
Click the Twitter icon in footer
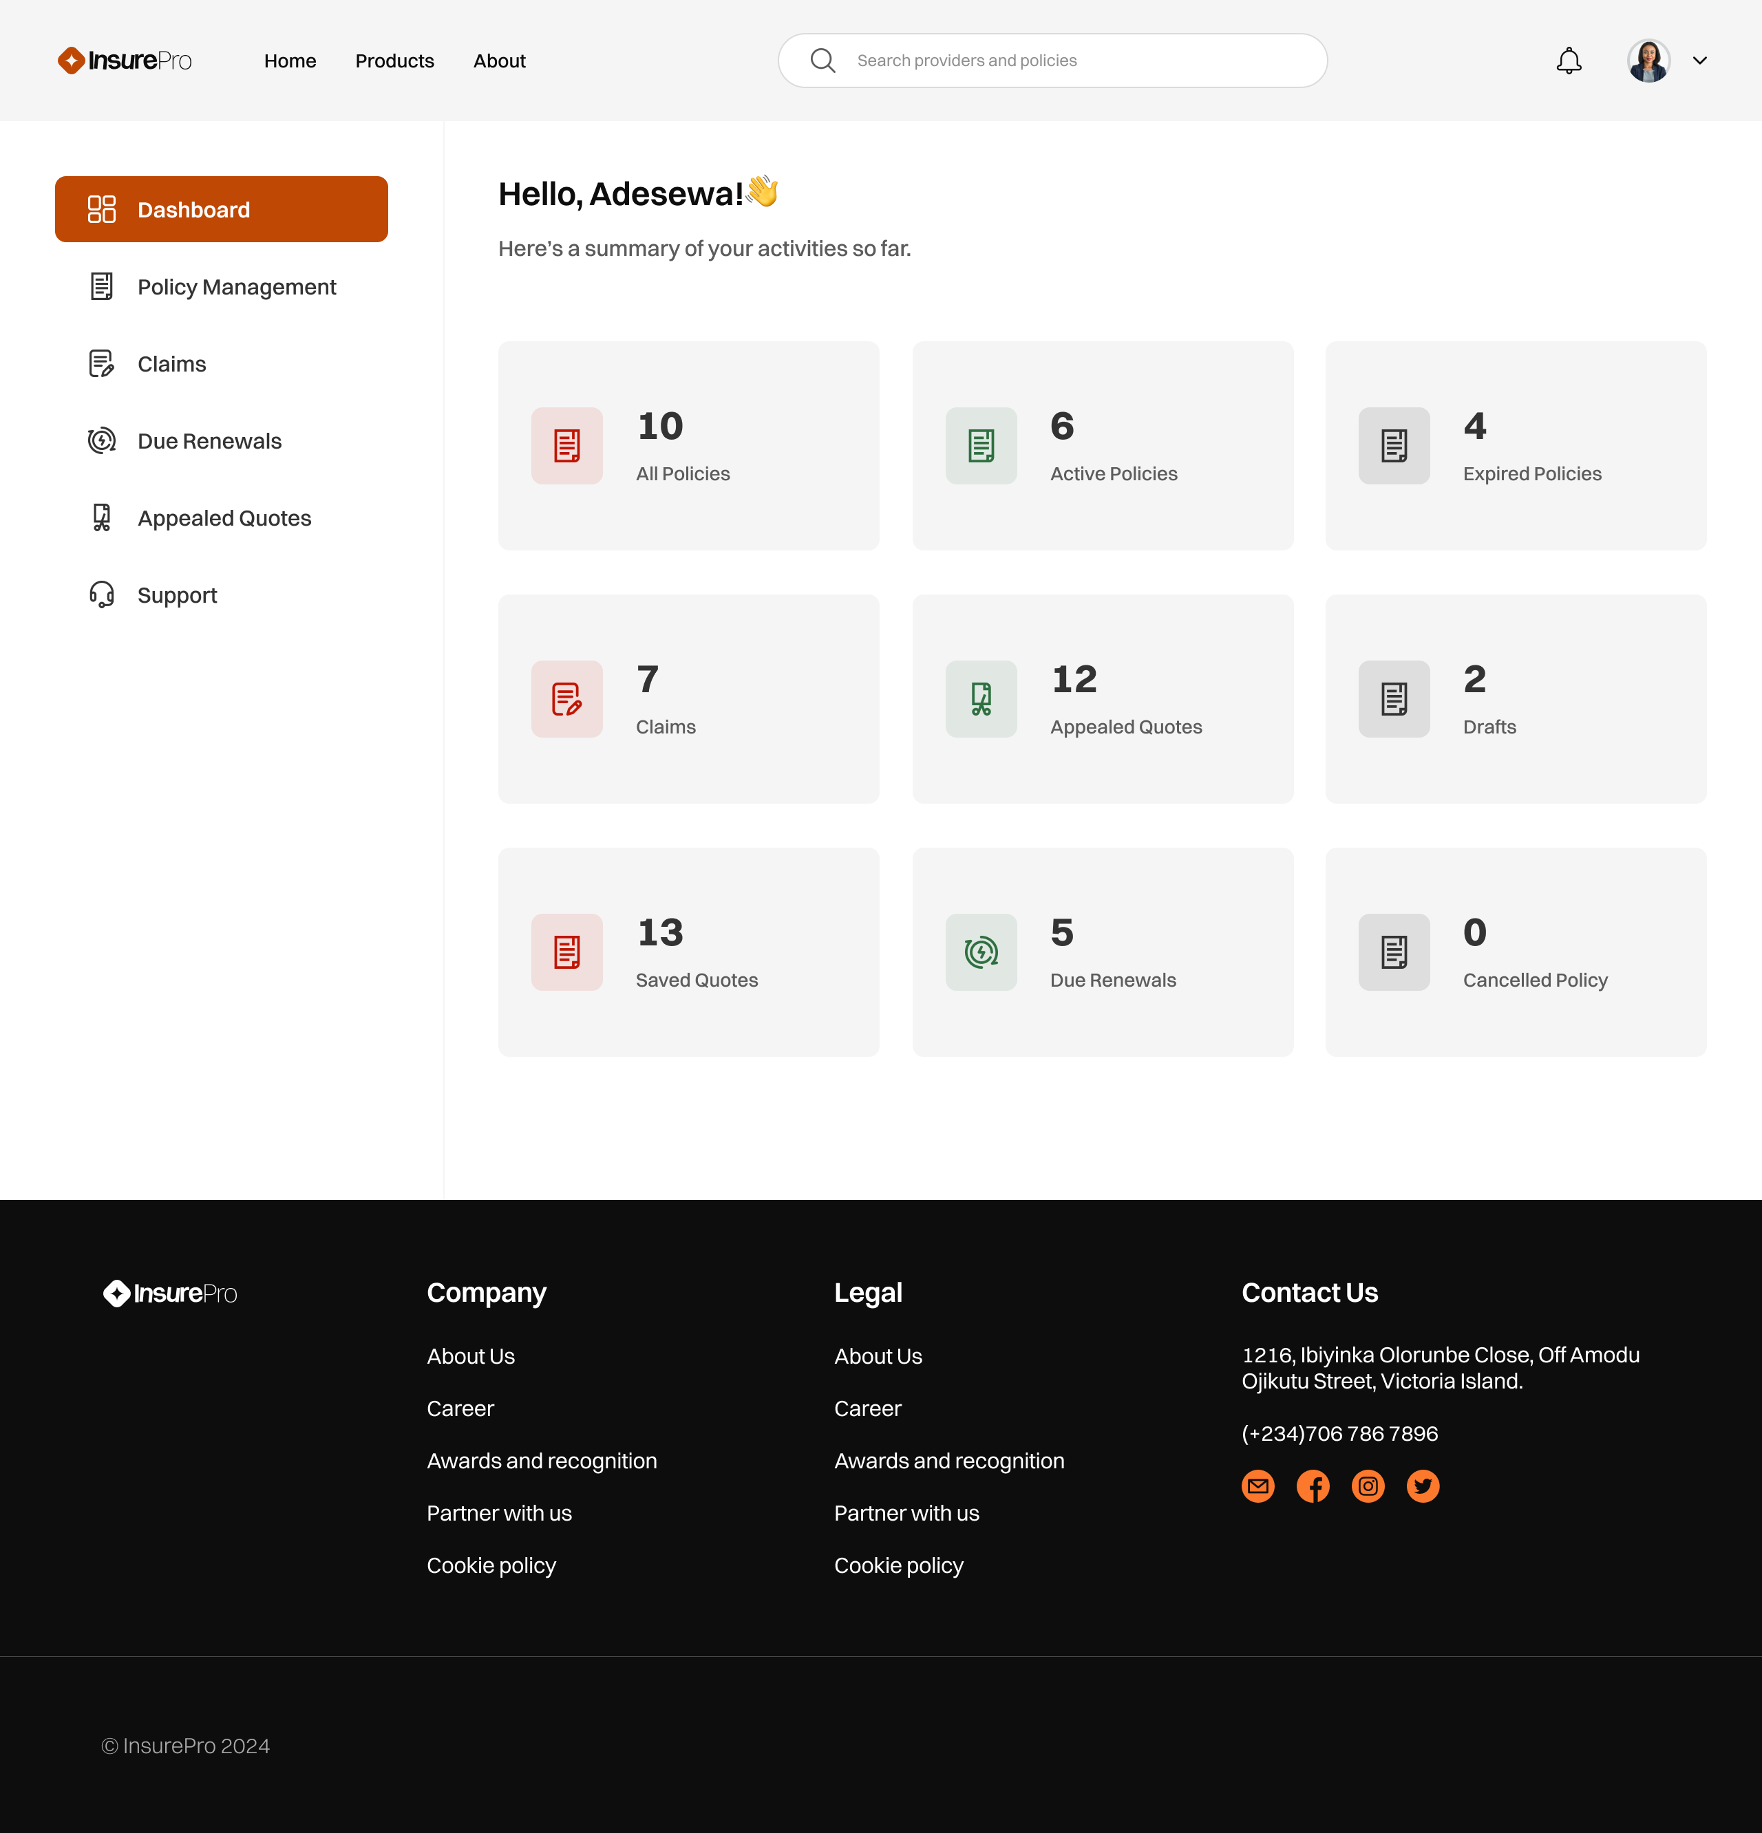pyautogui.click(x=1422, y=1486)
